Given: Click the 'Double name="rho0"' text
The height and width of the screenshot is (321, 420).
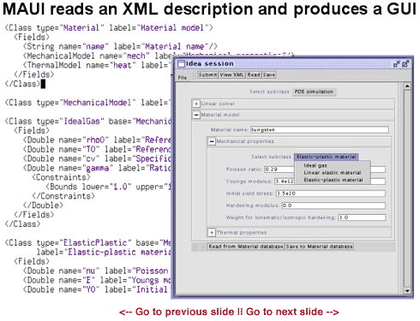Looking at the screenshot, I should pos(68,140).
